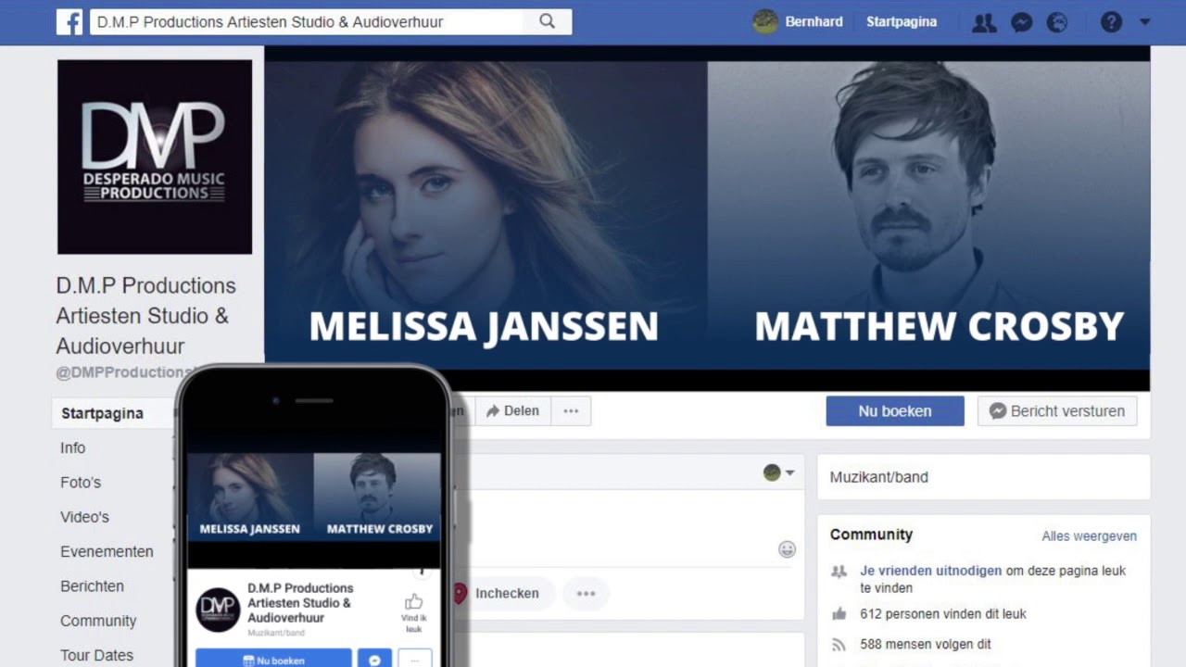
Task: Open the notifications globe icon
Action: [1057, 22]
